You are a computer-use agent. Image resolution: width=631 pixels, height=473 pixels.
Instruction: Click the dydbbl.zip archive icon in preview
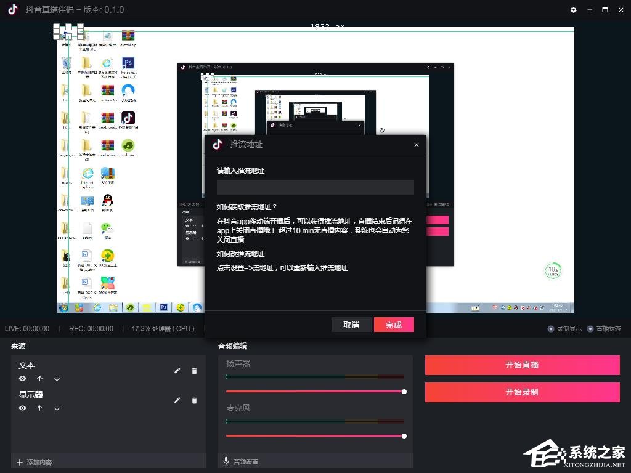click(128, 36)
